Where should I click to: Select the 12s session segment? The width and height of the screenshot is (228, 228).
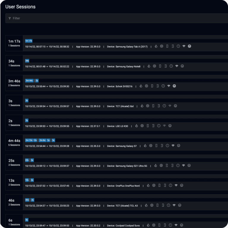tap(35, 140)
